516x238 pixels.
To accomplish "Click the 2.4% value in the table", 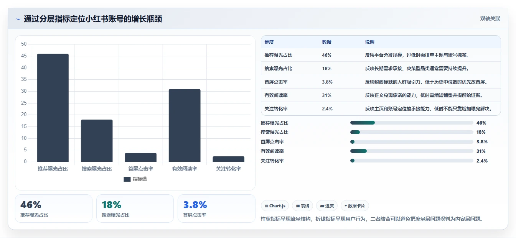I will coord(327,109).
